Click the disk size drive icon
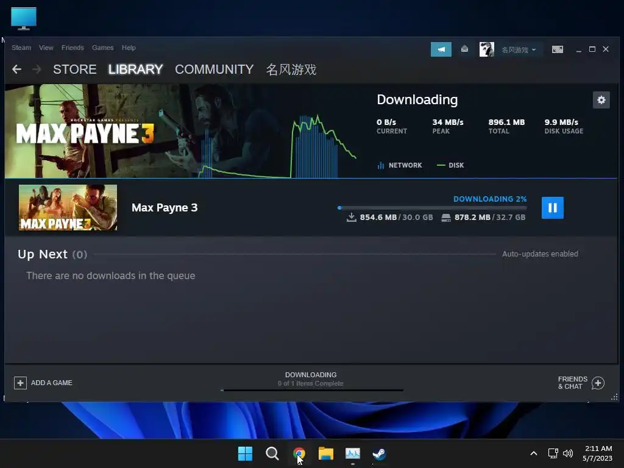The width and height of the screenshot is (624, 468). 446,218
